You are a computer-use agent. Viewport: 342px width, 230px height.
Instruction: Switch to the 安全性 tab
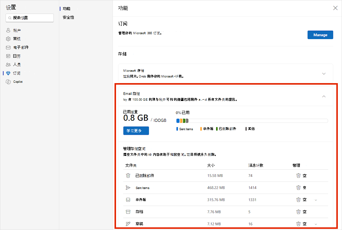coord(68,17)
